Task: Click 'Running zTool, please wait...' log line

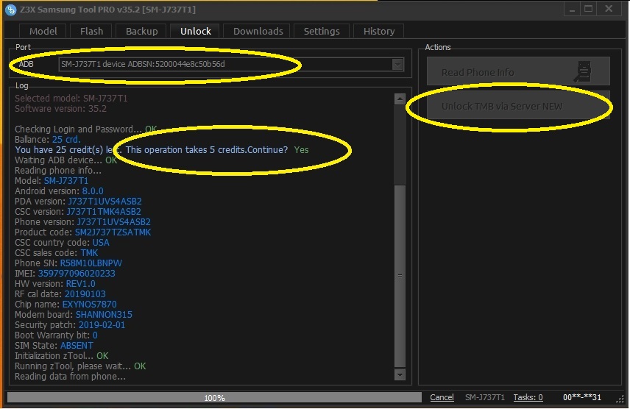Action: pos(80,366)
